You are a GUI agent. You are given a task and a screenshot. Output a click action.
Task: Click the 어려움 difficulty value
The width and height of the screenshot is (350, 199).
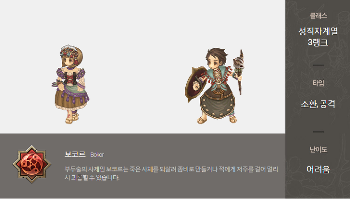pos(318,169)
